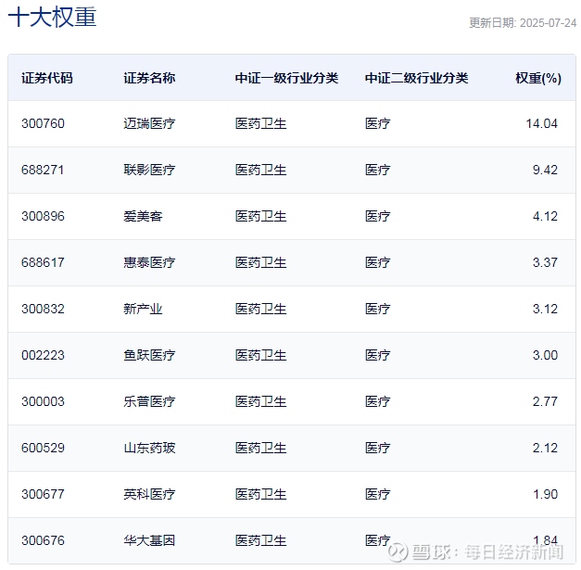Select the name 新产业
Viewport: 581px width, 570px height.
(143, 309)
